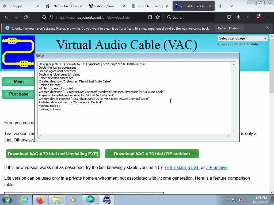Open the Select Language dropdown
This screenshot has width=274, height=205.
(x=242, y=38)
